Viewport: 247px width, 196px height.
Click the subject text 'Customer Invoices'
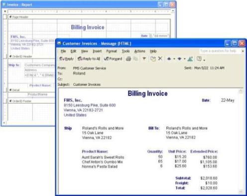[x=87, y=84]
